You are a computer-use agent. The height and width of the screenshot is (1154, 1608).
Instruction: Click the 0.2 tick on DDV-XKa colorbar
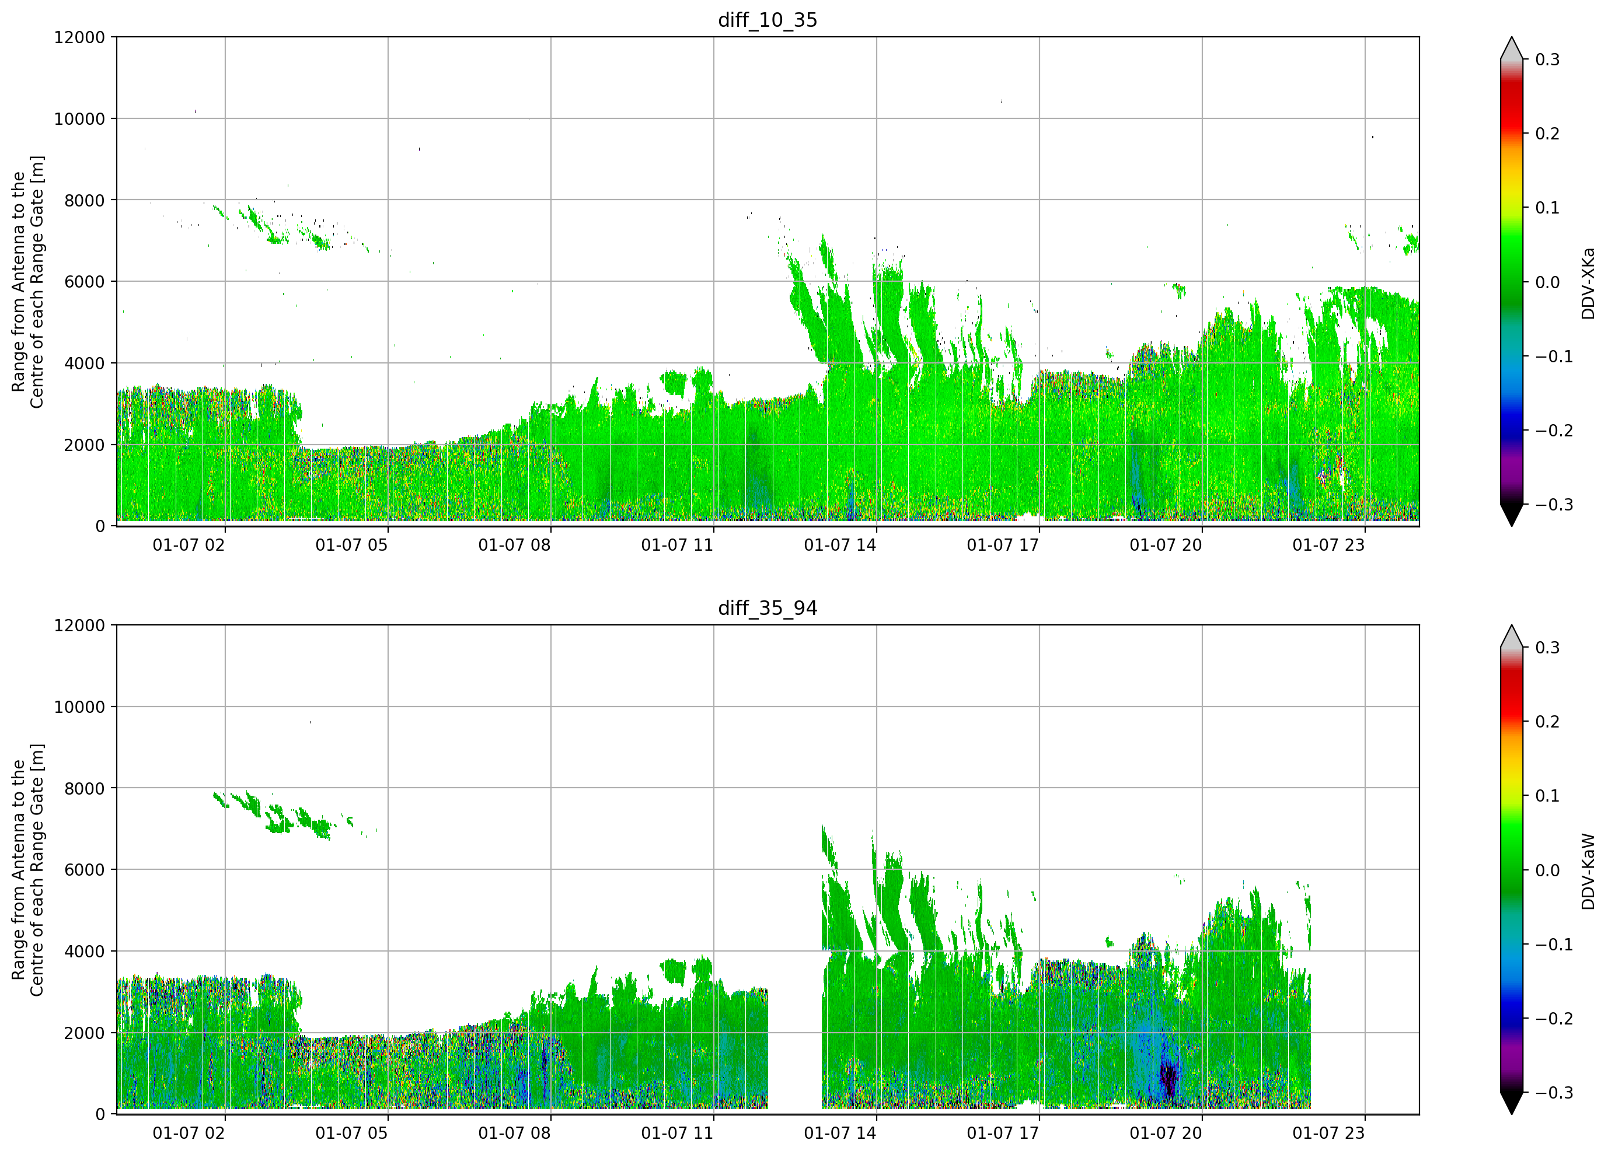pyautogui.click(x=1548, y=133)
